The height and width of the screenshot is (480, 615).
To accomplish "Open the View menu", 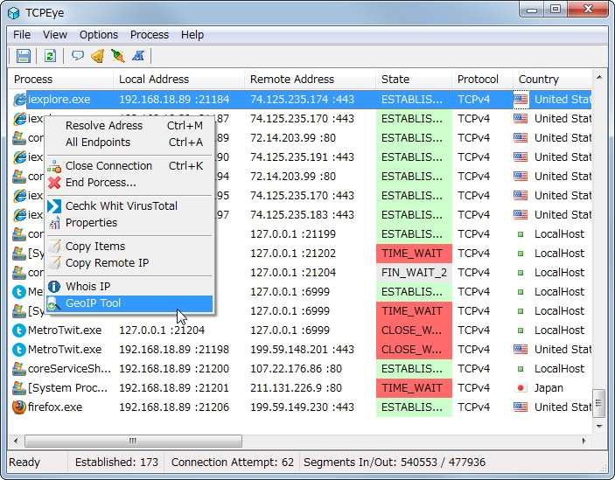I will (x=55, y=35).
